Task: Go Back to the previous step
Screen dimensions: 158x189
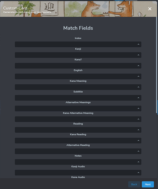Action: click(x=134, y=184)
